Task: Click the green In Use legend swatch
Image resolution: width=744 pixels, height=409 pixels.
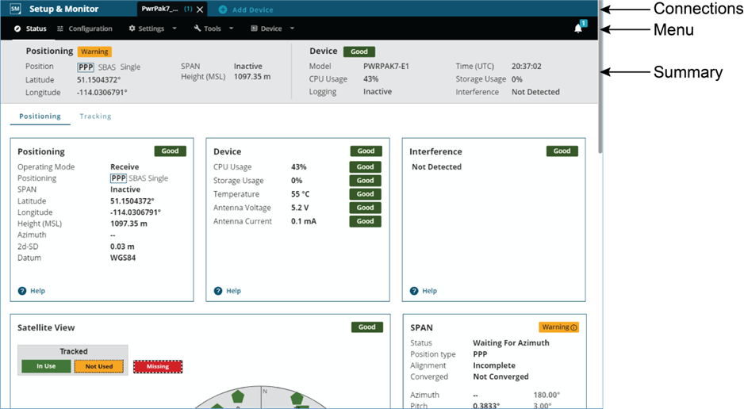Action: click(x=46, y=366)
